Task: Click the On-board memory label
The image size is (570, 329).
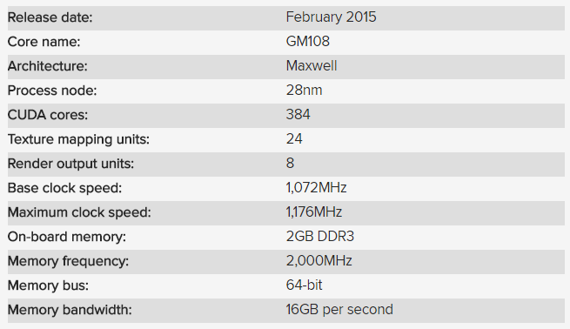Action: (67, 237)
